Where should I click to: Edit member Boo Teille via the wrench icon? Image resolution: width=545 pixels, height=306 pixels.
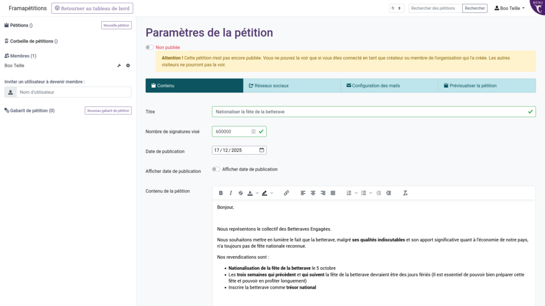pos(120,65)
